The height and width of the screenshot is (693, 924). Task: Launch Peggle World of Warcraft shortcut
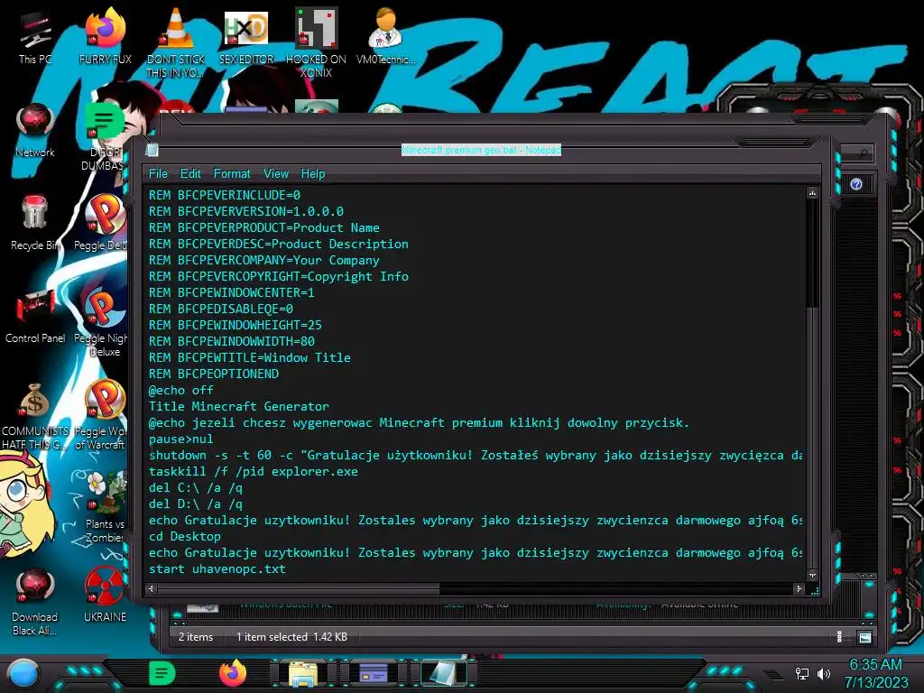103,415
